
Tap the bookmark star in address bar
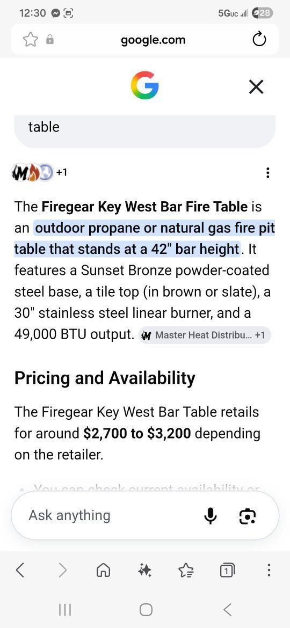(x=31, y=40)
